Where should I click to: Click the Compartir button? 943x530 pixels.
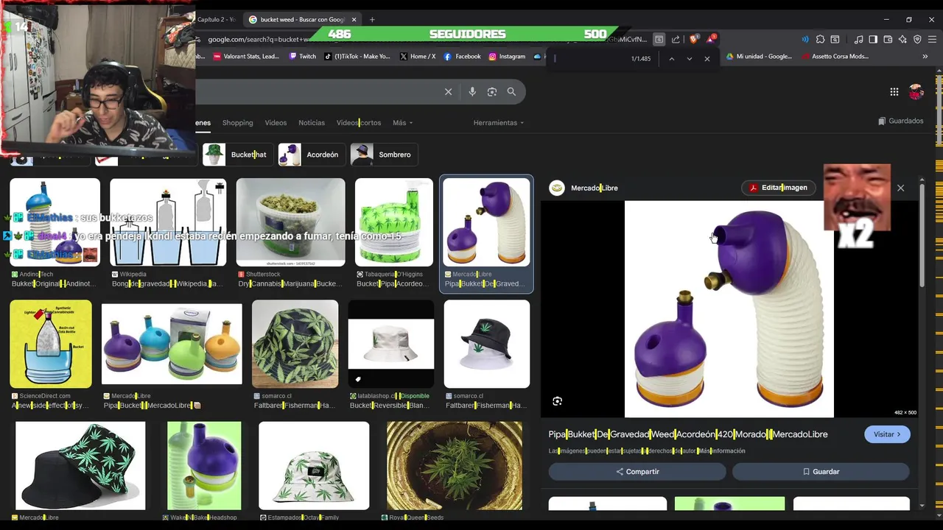pos(637,471)
